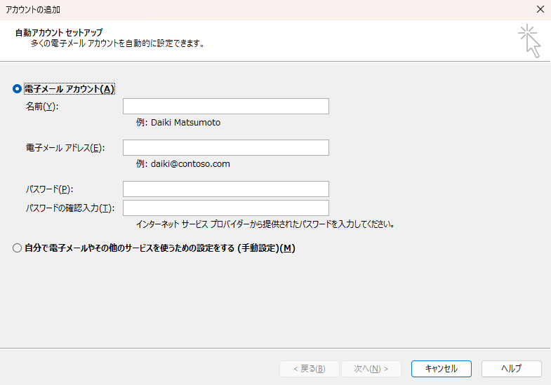Viewport: 551px width, 385px height.
Task: Focus the パスワード password field
Action: (225, 189)
